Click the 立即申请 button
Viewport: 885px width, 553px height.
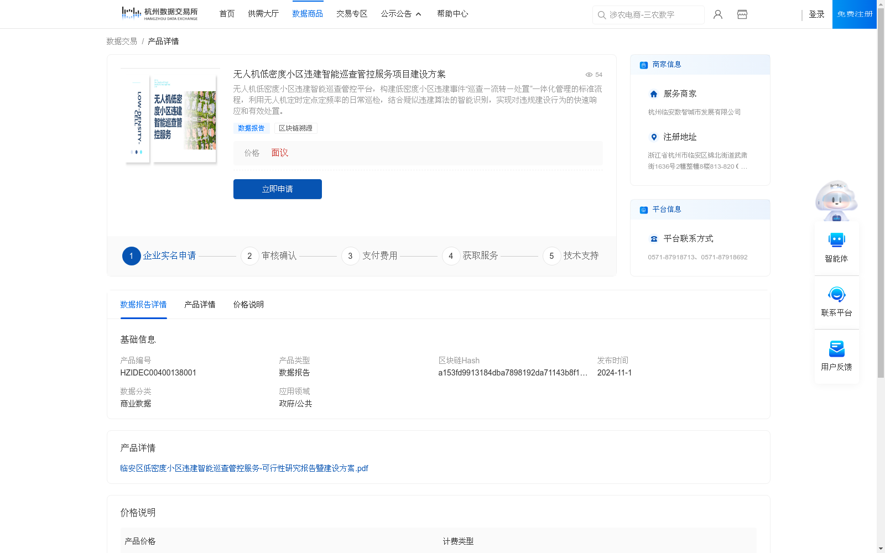click(278, 189)
